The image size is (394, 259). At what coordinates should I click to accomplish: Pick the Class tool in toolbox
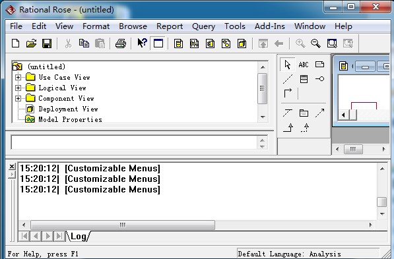pyautogui.click(x=304, y=79)
